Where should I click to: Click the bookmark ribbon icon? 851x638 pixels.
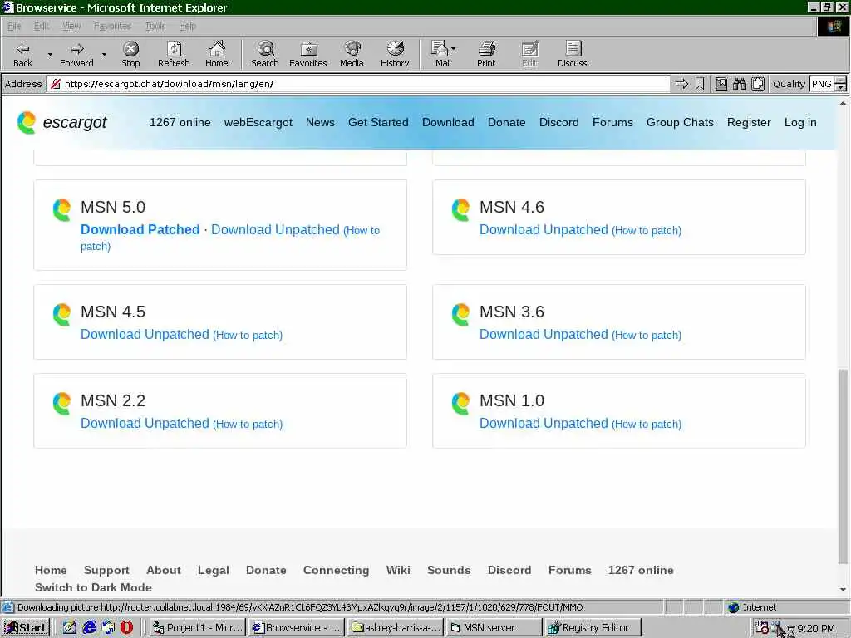(x=700, y=84)
